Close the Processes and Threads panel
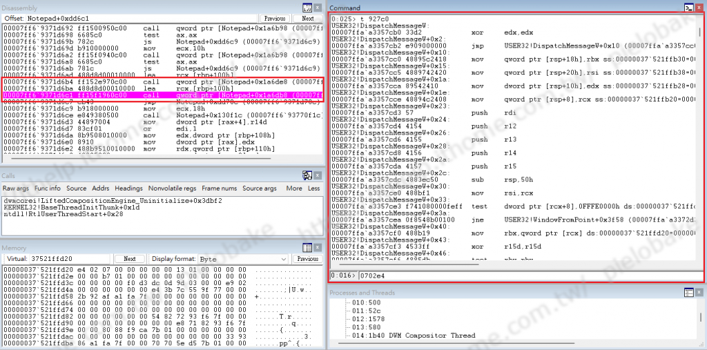Image resolution: width=707 pixels, height=350 pixels. 699,292
